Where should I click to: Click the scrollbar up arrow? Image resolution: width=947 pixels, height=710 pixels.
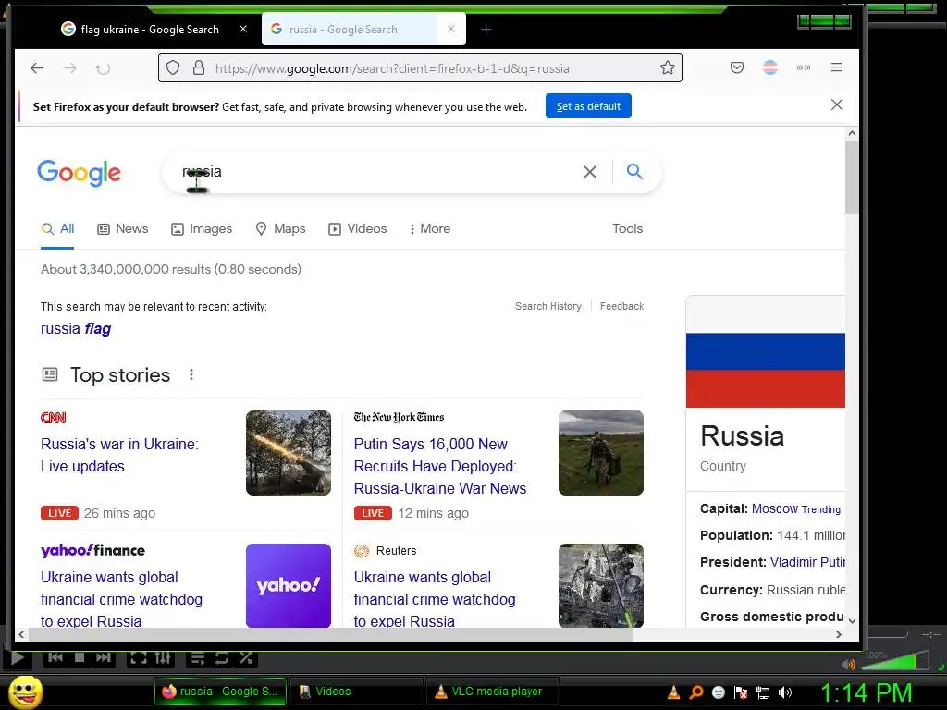(x=852, y=133)
